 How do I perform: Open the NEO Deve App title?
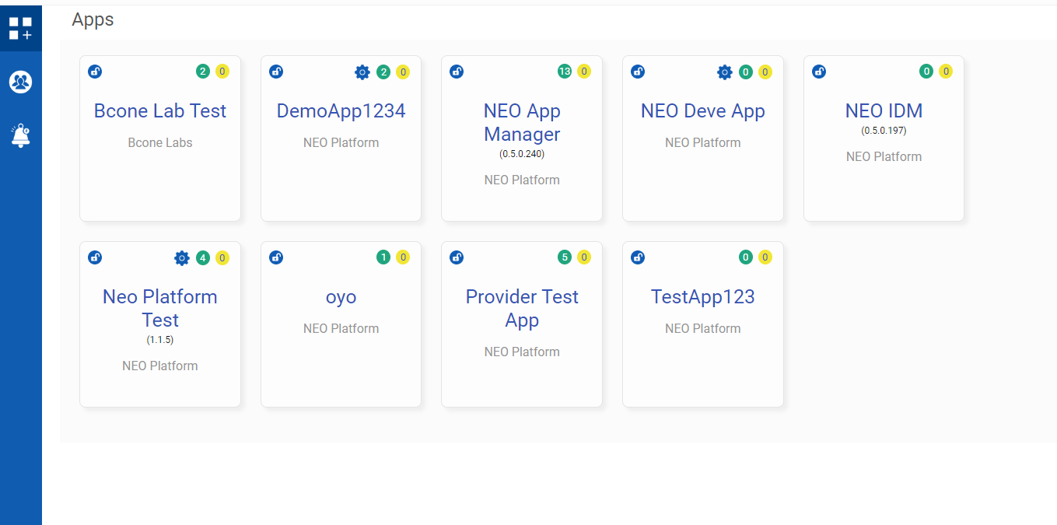pos(703,111)
